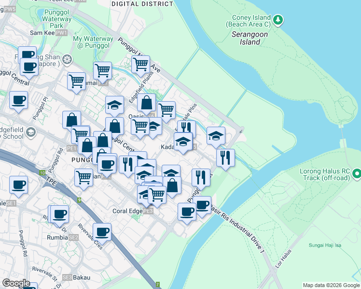Screen dimensions: 361x289
Task: Open the Fo Guang Shan temple wheel icon
Action: pyautogui.click(x=67, y=60)
